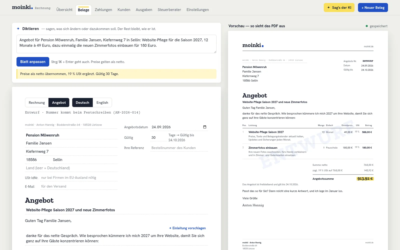Viewport: 400px width, 250px height.
Task: Click the Einleitung vorschlagen link
Action: tap(187, 228)
